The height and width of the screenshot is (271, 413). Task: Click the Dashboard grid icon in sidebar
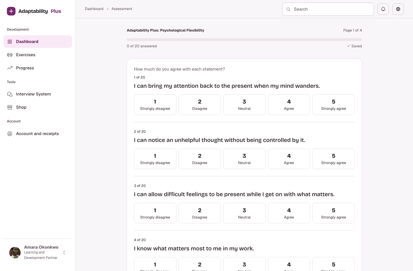10,42
